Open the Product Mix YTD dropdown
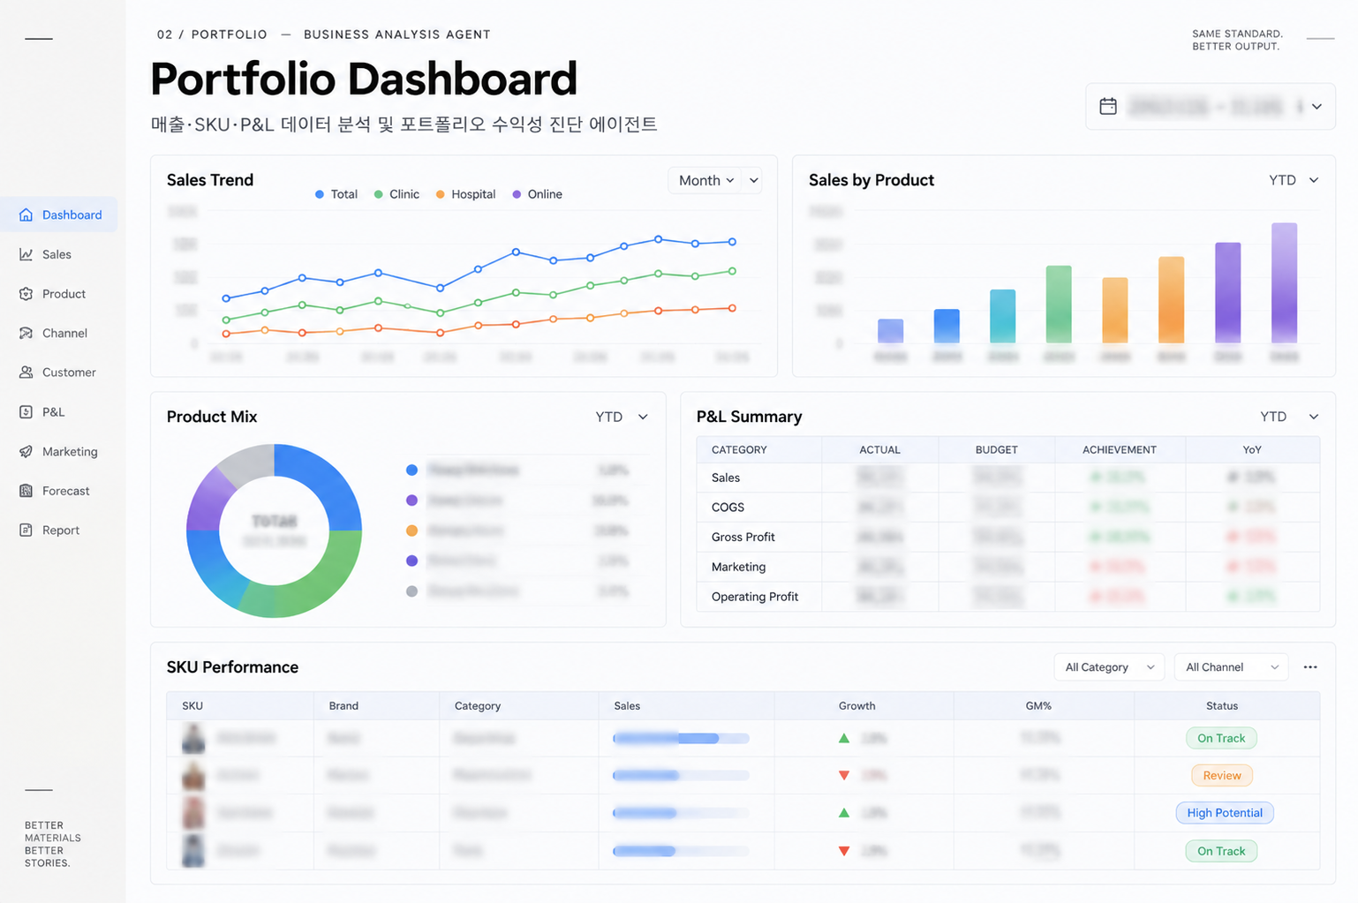This screenshot has width=1358, height=903. tap(622, 417)
